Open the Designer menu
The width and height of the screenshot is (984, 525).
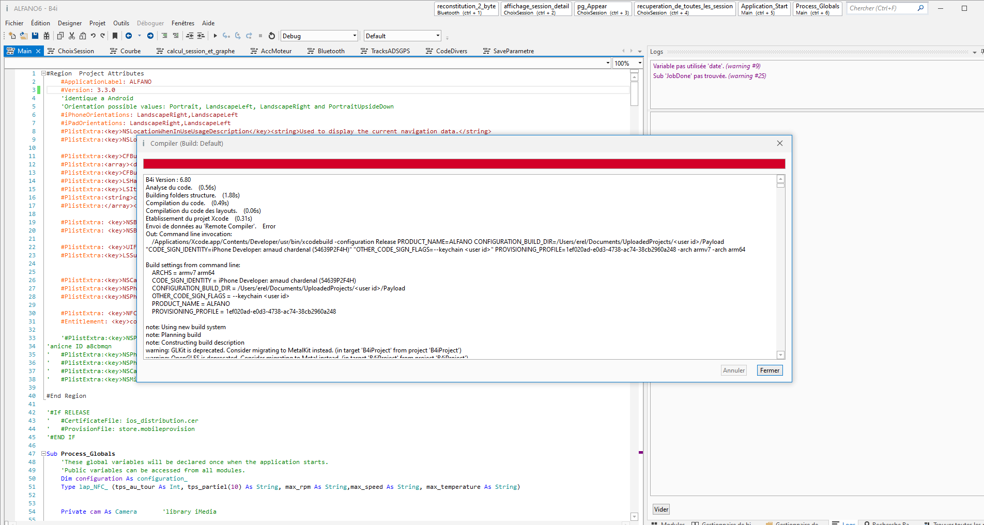click(70, 23)
